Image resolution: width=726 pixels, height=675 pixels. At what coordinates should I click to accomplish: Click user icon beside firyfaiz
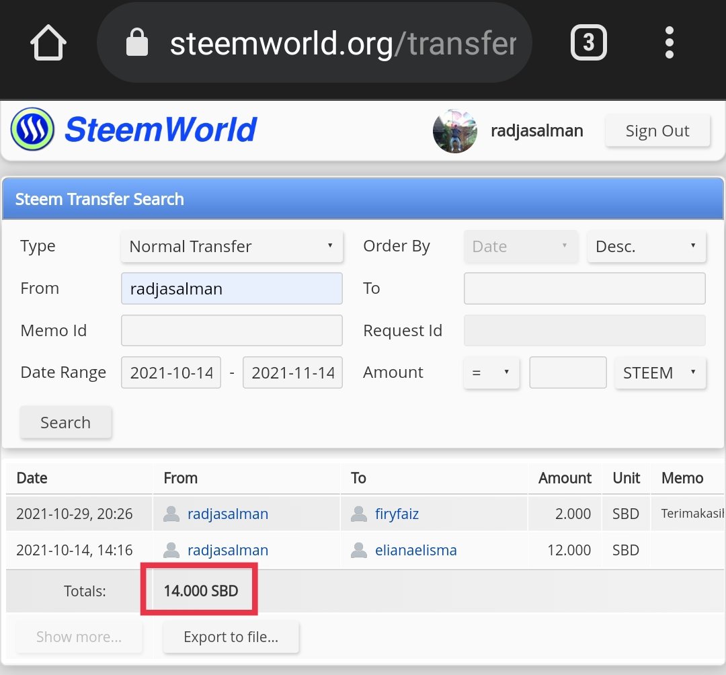pos(359,514)
